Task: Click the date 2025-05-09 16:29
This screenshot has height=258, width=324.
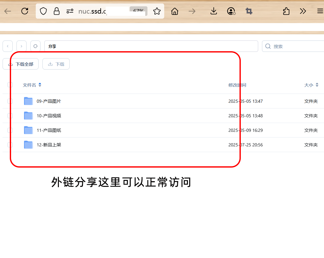Action: (246, 130)
